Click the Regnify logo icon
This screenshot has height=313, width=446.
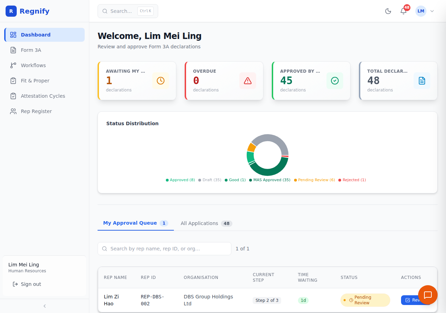click(x=11, y=11)
